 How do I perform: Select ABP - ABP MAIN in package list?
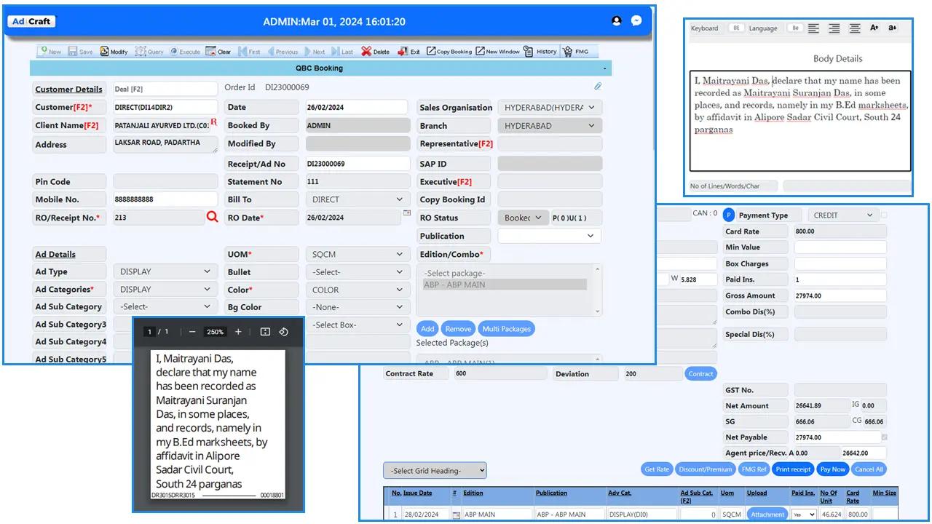505,285
